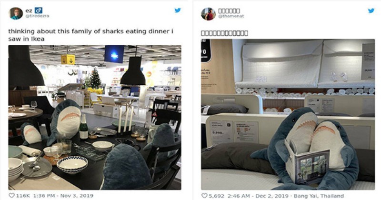Open the photo of sharks reading a book
Viewport: 381px width, 200px height.
(288, 114)
